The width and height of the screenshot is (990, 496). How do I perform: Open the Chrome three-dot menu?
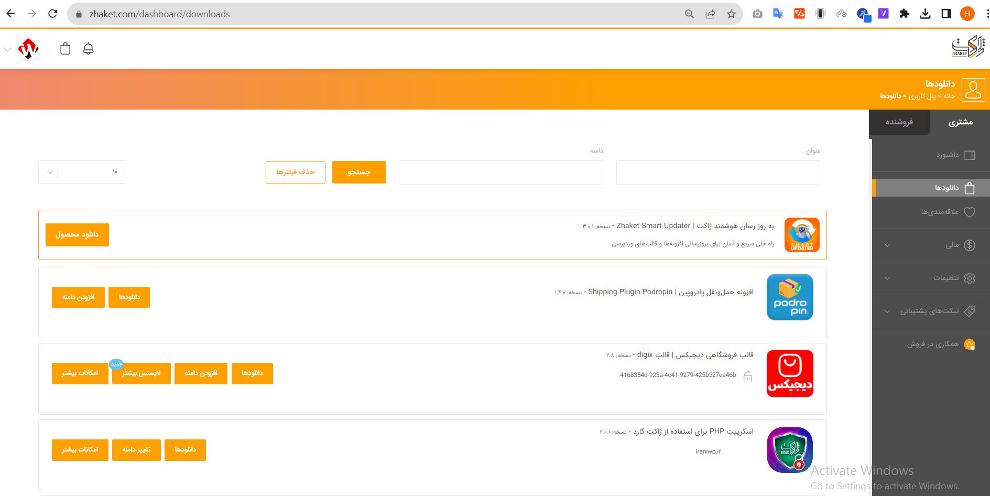(986, 14)
